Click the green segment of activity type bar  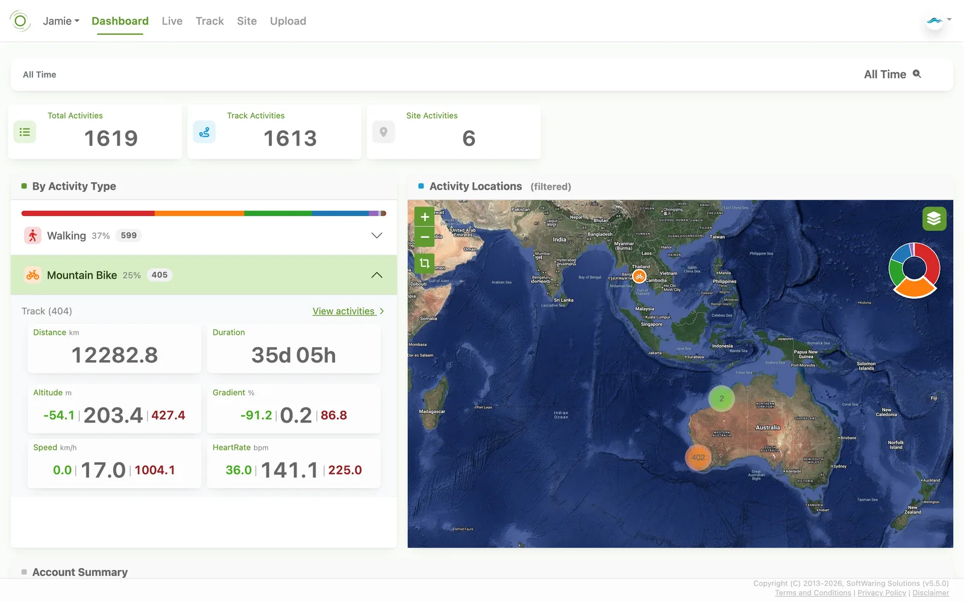click(x=278, y=213)
